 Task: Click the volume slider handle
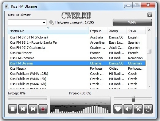133,99
